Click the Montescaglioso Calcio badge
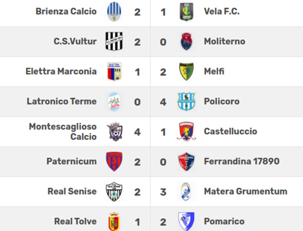This screenshot has width=303, height=231. [115, 131]
